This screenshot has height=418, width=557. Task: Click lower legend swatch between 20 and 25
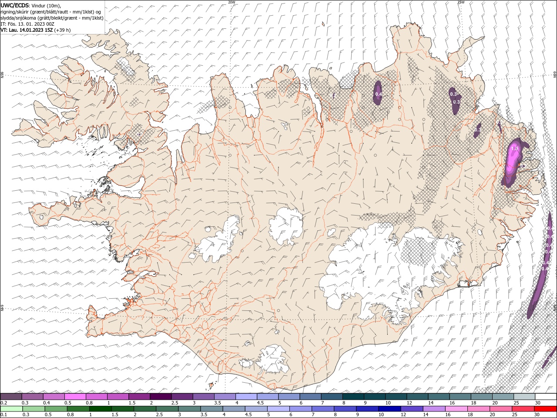(500, 409)
